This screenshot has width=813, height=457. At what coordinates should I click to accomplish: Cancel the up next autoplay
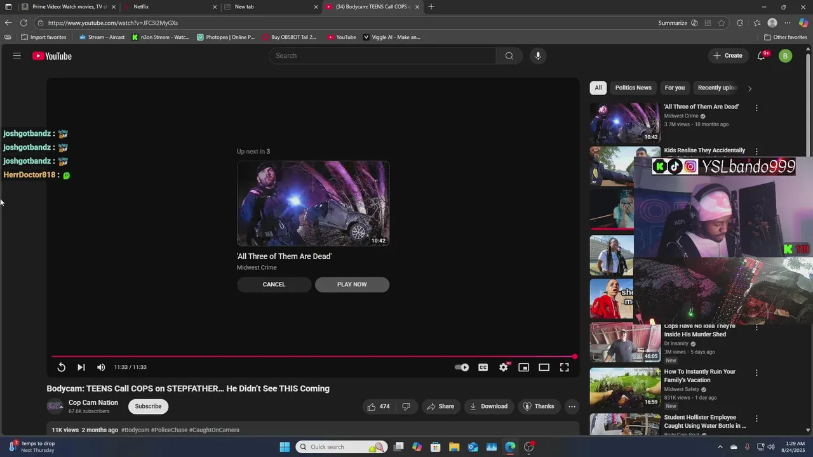tap(274, 284)
